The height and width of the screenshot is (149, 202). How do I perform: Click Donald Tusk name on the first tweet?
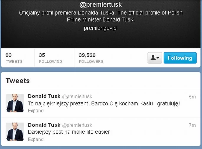pos(44,96)
